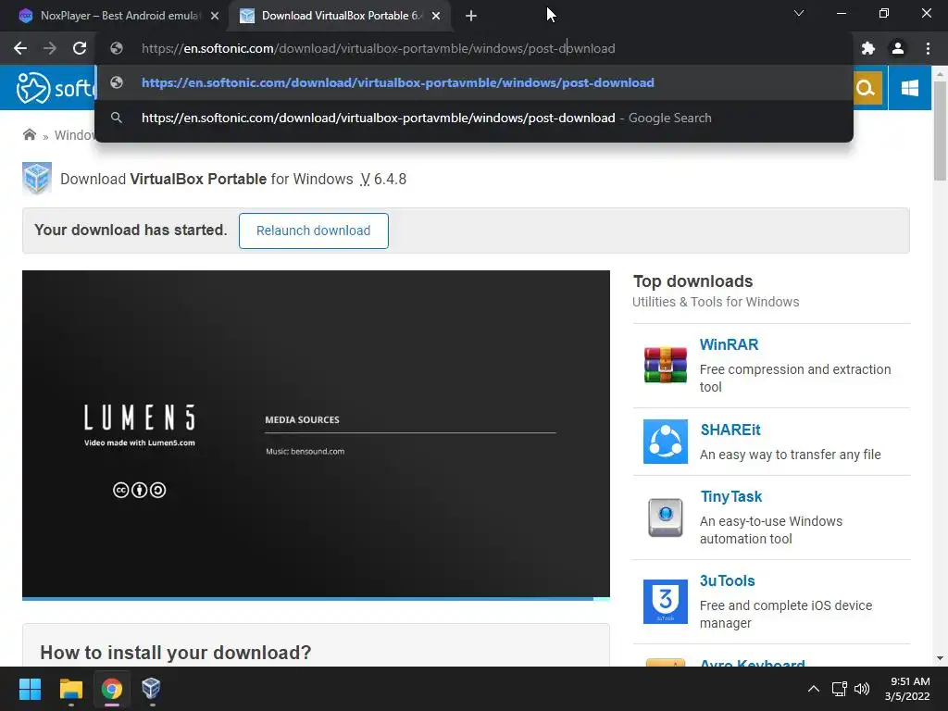Click the volume speaker icon in system tray

click(862, 689)
